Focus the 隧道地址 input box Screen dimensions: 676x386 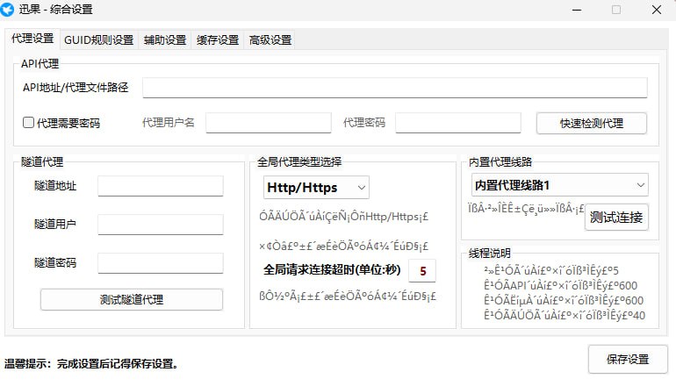coord(161,186)
